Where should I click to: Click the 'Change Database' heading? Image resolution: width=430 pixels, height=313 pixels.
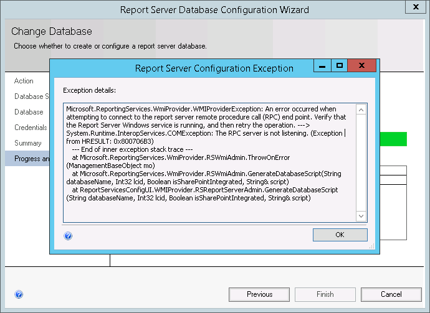click(52, 32)
